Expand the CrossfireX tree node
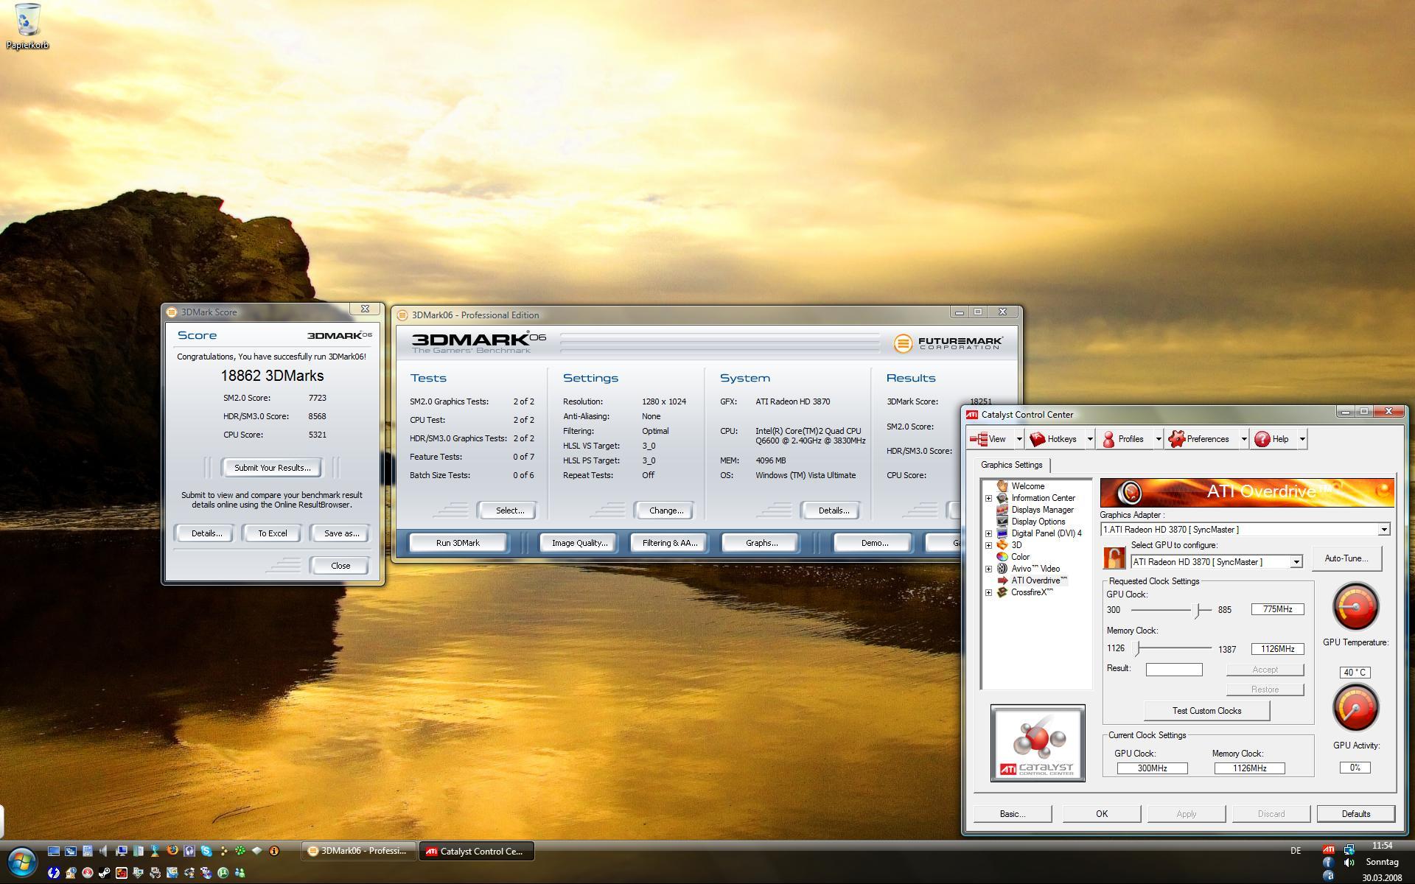This screenshot has width=1415, height=884. click(988, 592)
